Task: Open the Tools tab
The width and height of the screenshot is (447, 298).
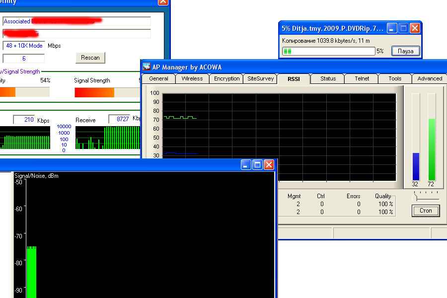Action: (395, 78)
